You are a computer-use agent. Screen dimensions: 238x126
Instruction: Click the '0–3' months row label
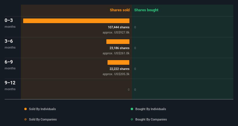pos(9,20)
